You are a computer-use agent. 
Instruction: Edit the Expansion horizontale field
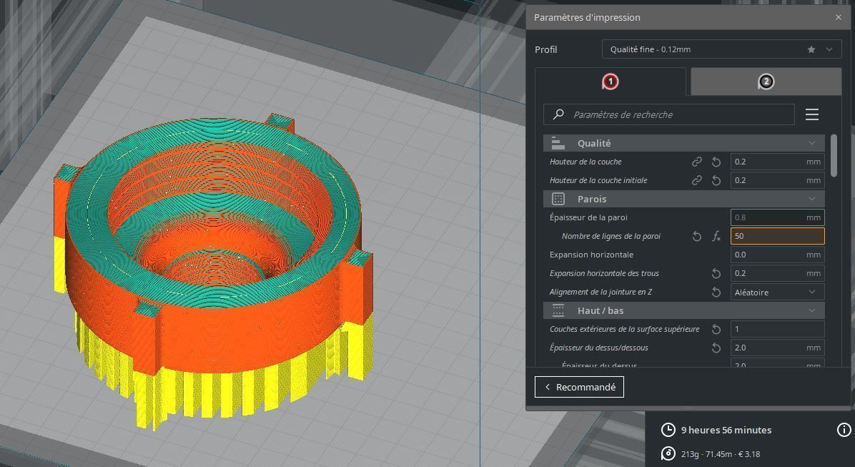tap(777, 255)
